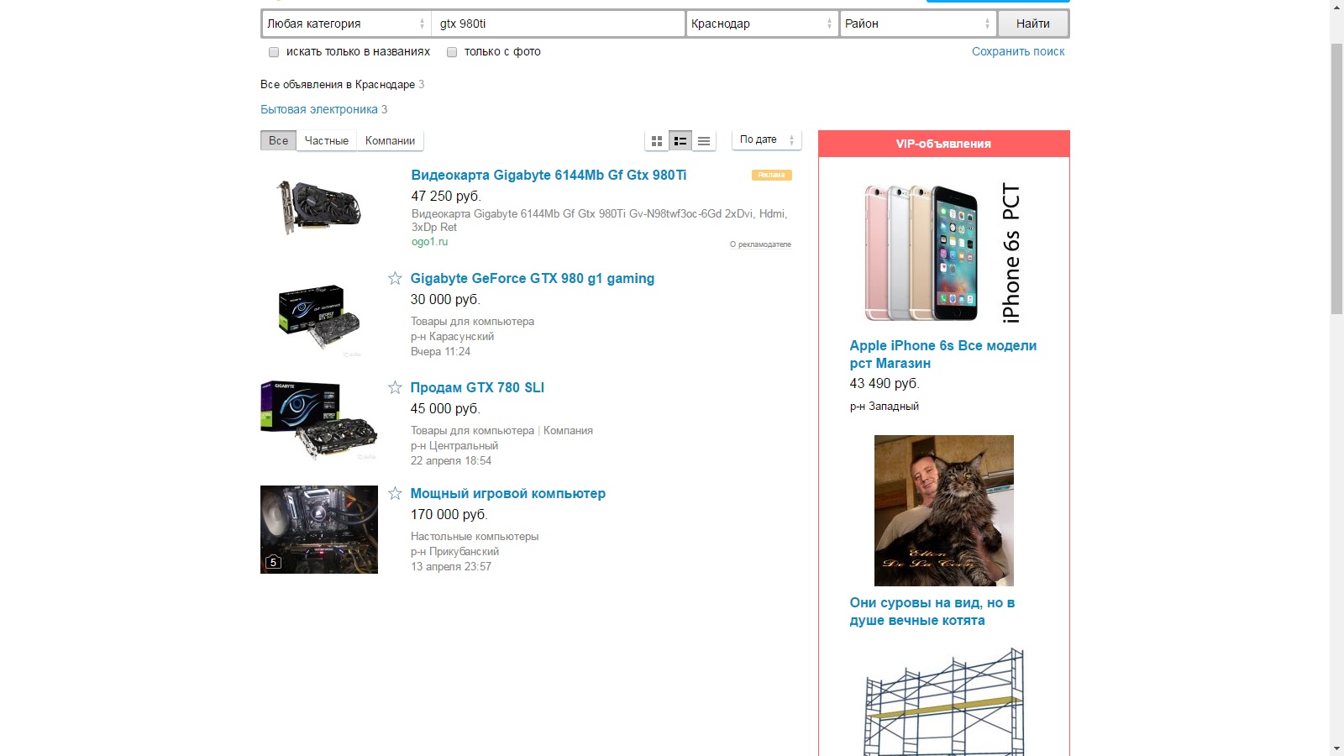Click р-н Карасунский text
This screenshot has width=1344, height=756.
point(452,337)
